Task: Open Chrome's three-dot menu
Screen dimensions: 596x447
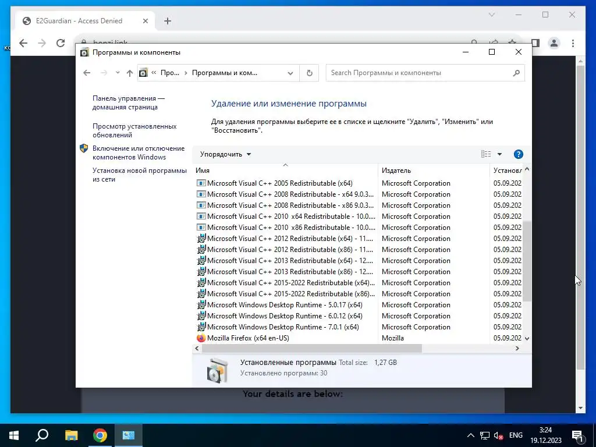Action: click(573, 43)
